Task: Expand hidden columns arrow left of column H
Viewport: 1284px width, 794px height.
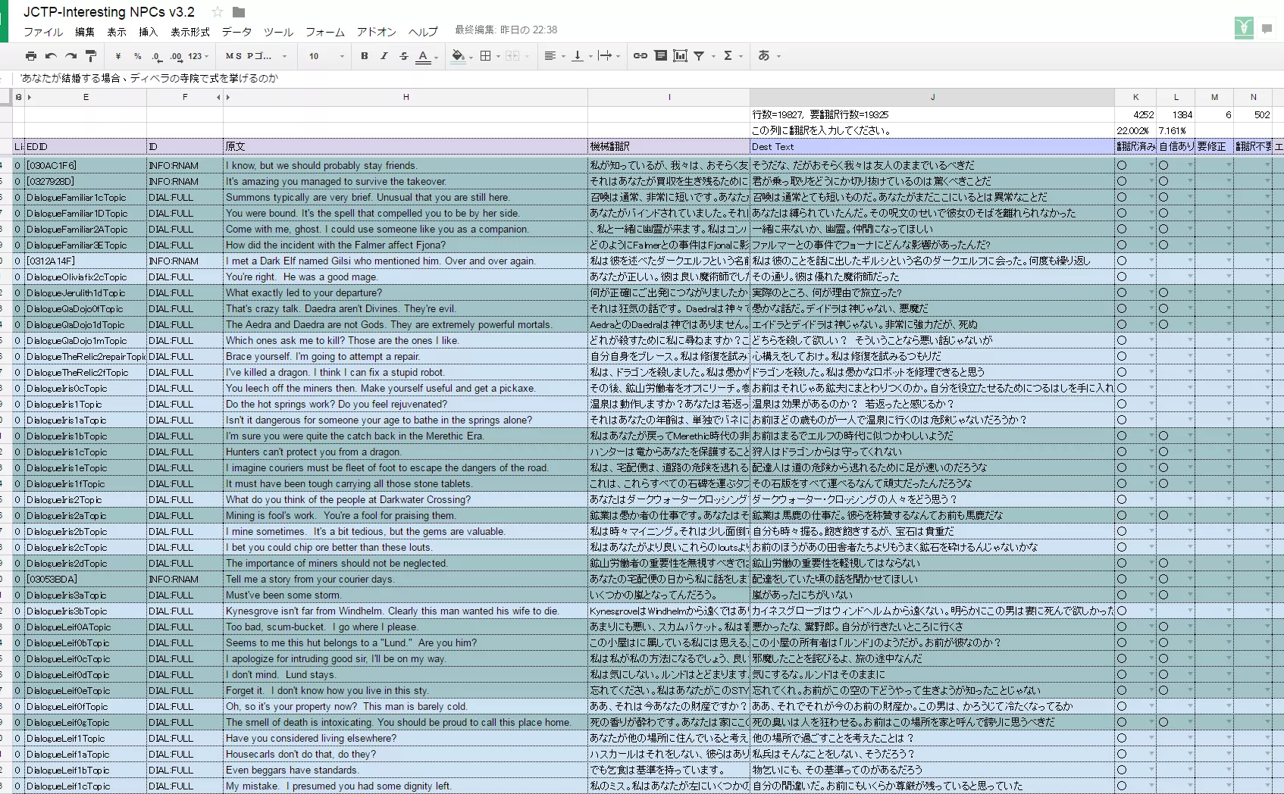Action: coord(227,97)
